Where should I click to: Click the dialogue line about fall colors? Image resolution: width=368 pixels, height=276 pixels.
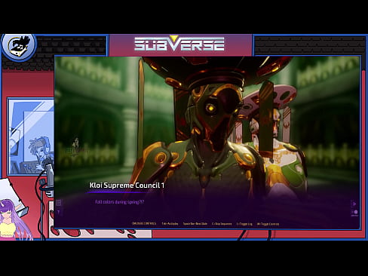tap(120, 202)
